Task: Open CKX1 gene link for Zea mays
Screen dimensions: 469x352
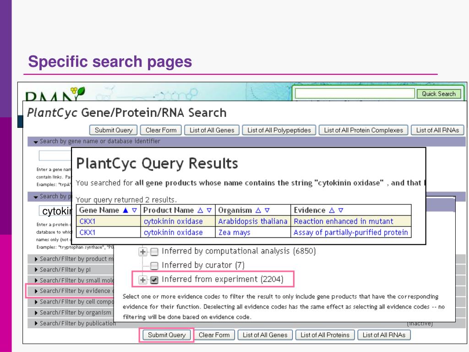Action: point(87,232)
